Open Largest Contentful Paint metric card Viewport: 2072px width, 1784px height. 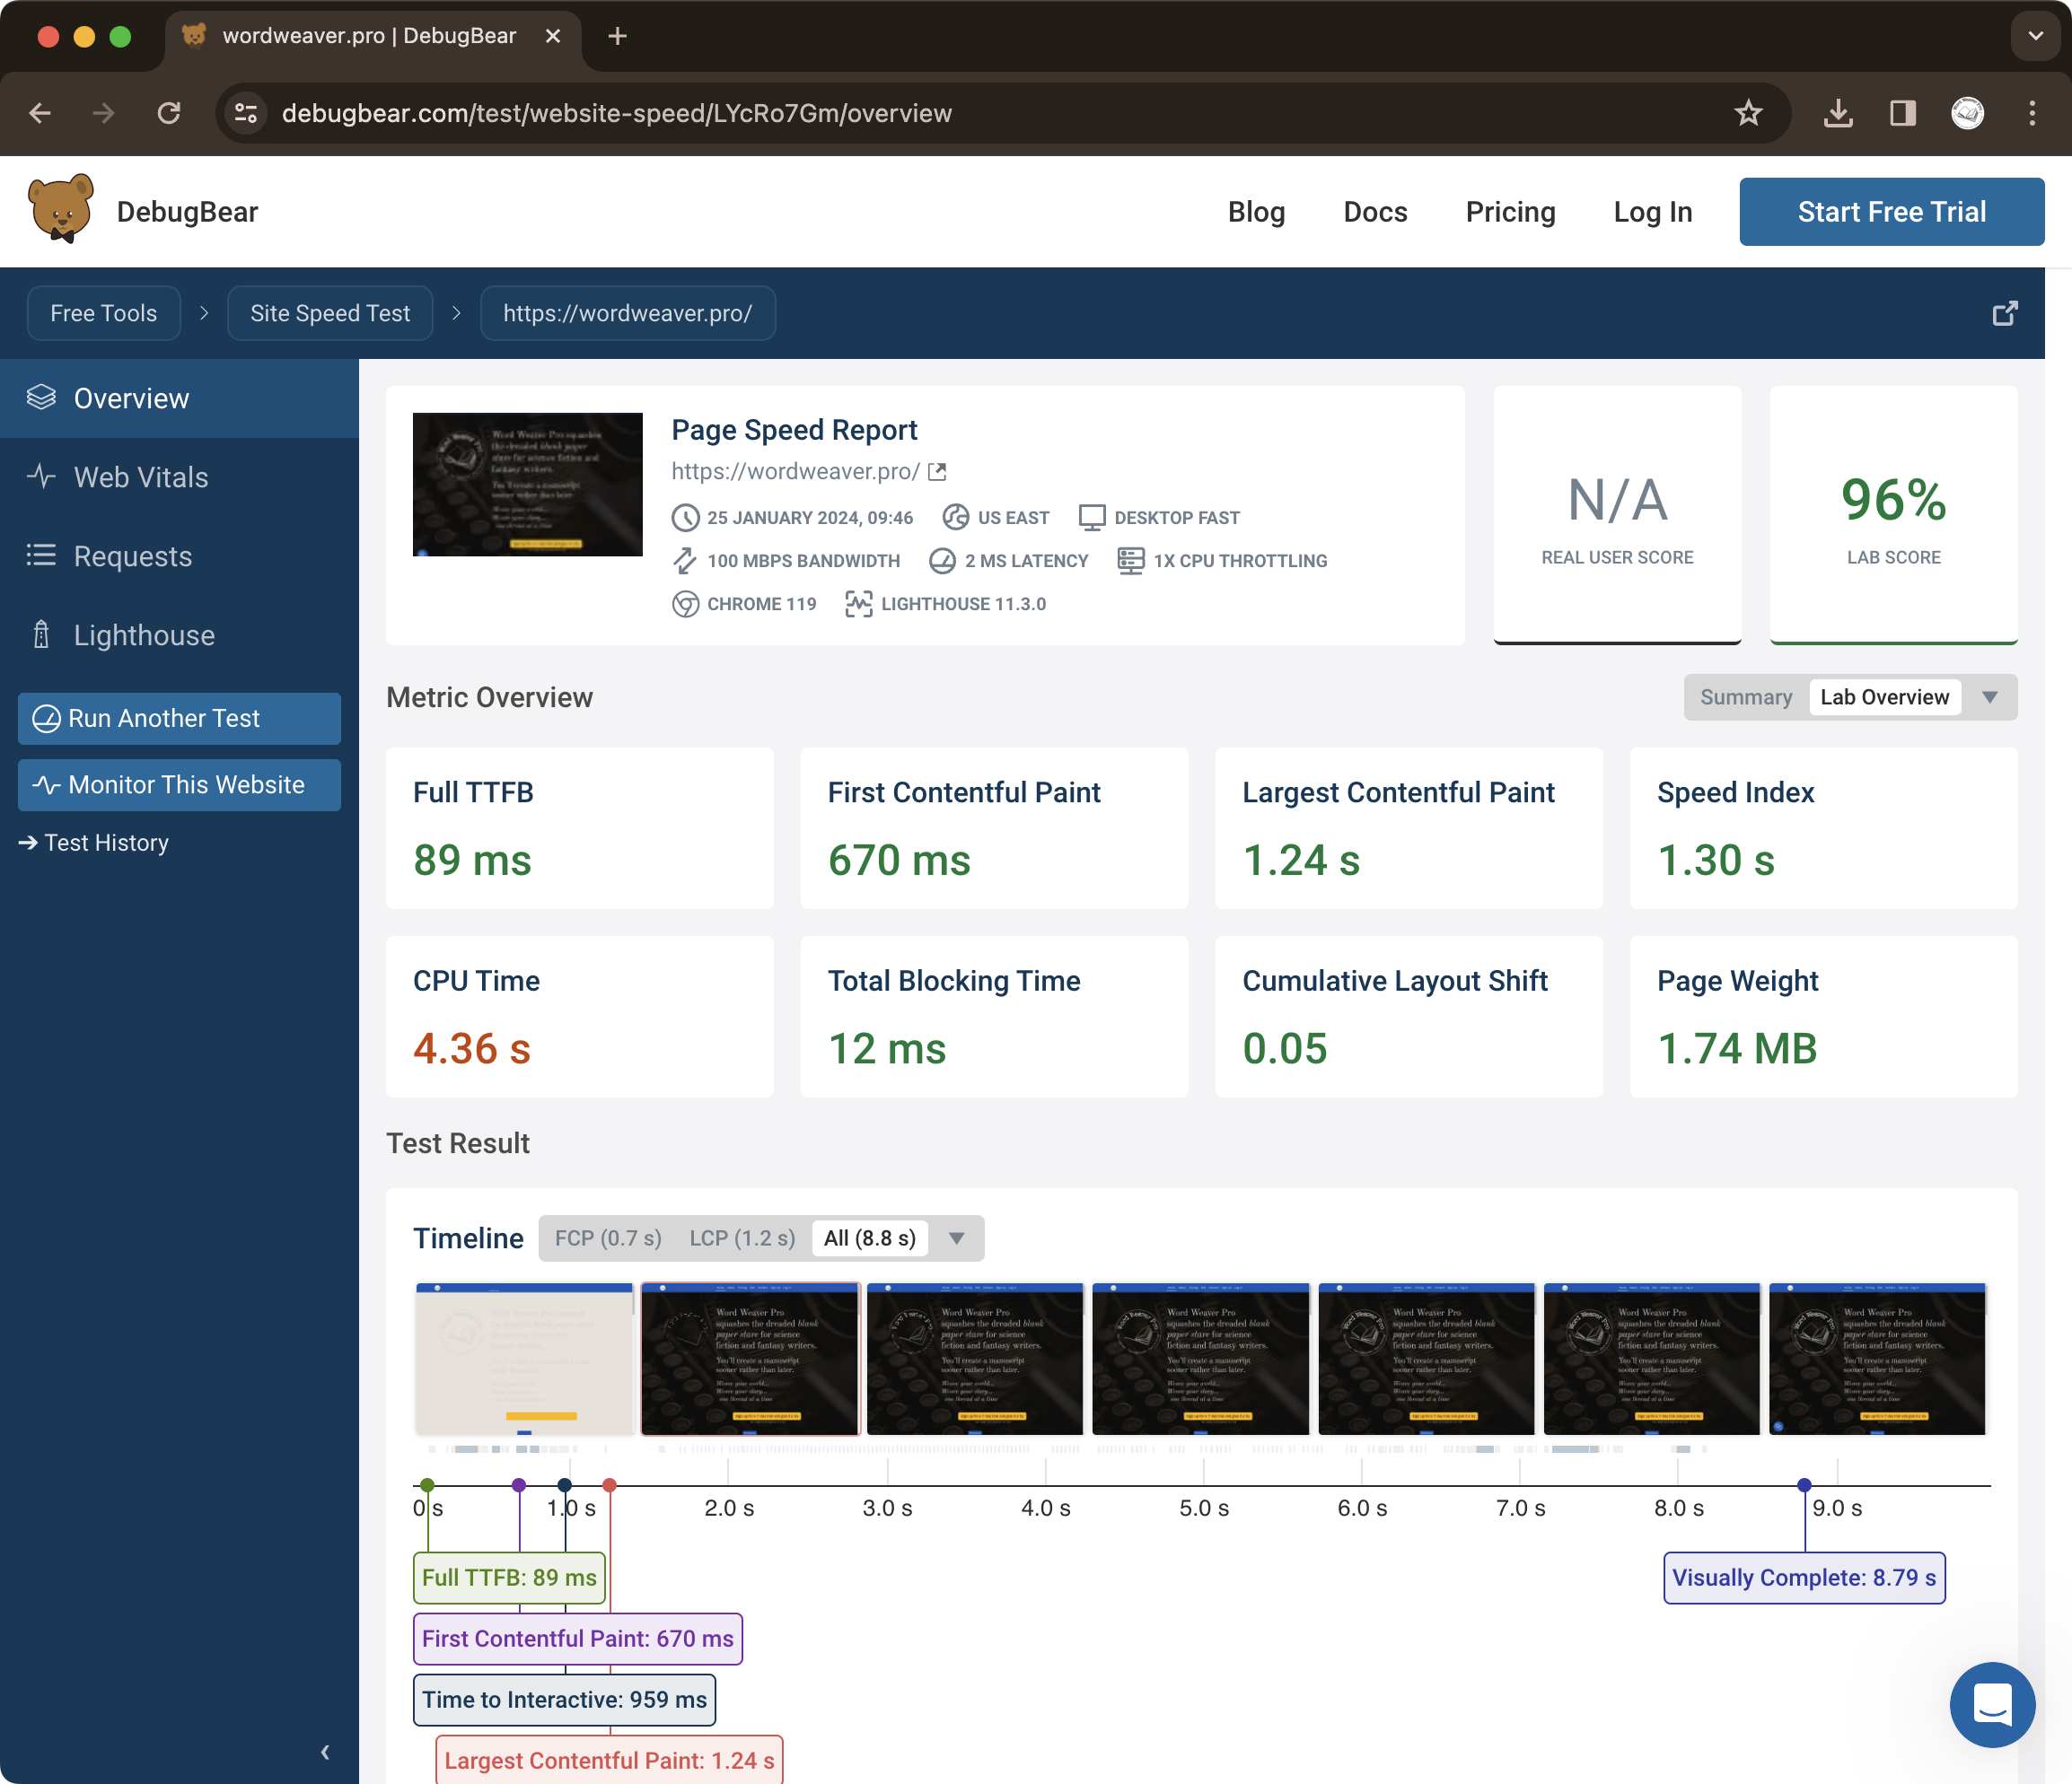1408,827
